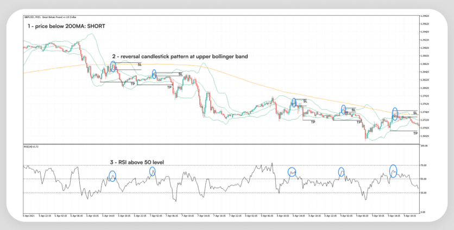454x230 pixels.
Task: Select the rightmost TP take-profit label
Action: pyautogui.click(x=415, y=133)
